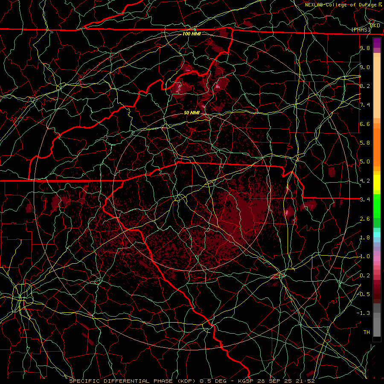Click the -1.3 value on the color scale
The height and width of the screenshot is (384, 384).
(363, 313)
